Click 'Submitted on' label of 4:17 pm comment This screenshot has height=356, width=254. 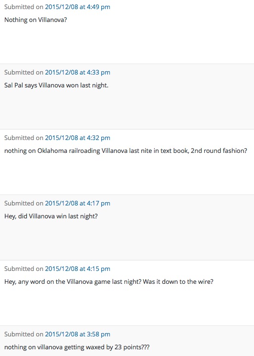[x=24, y=203]
